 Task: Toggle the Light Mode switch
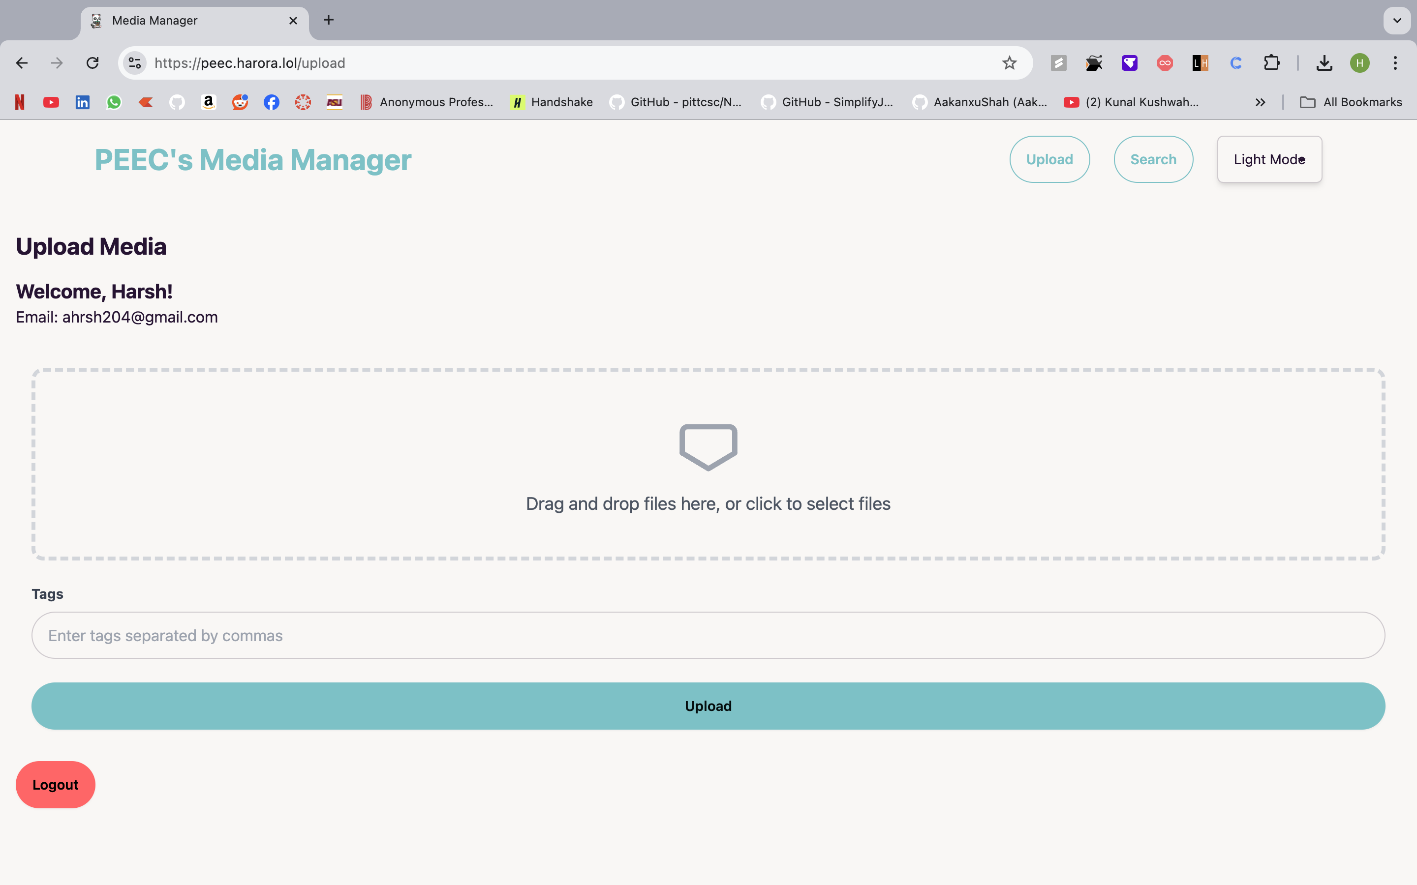tap(1269, 159)
